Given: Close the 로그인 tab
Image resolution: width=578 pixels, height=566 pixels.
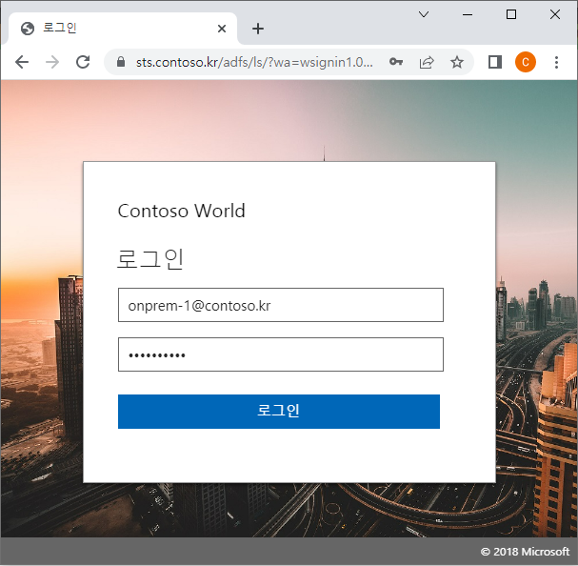Looking at the screenshot, I should [x=222, y=29].
